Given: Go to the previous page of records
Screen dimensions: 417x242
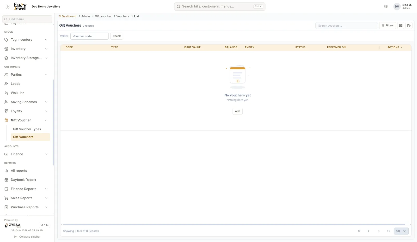Looking at the screenshot, I should click(x=369, y=231).
